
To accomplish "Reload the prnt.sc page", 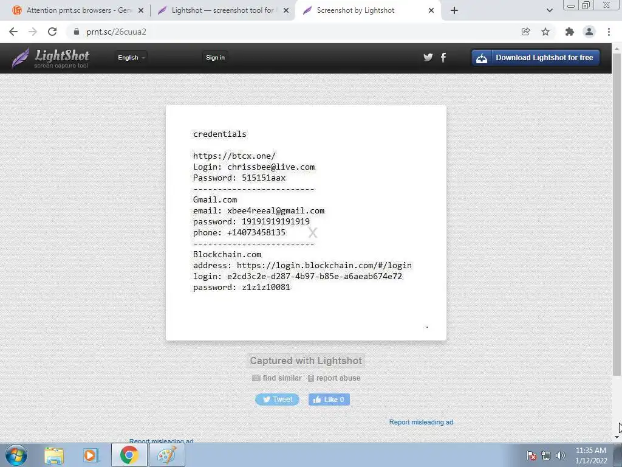I will pos(52,32).
